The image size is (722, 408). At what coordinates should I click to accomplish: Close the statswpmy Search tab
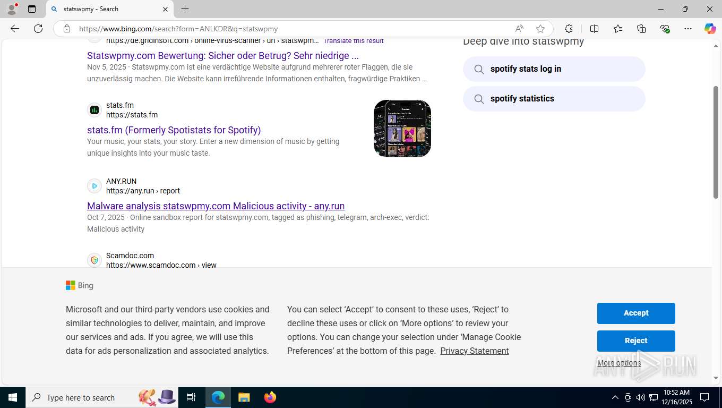(165, 9)
